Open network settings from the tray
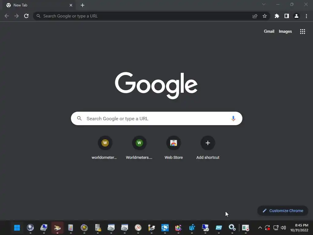The image size is (313, 235). pyautogui.click(x=276, y=228)
